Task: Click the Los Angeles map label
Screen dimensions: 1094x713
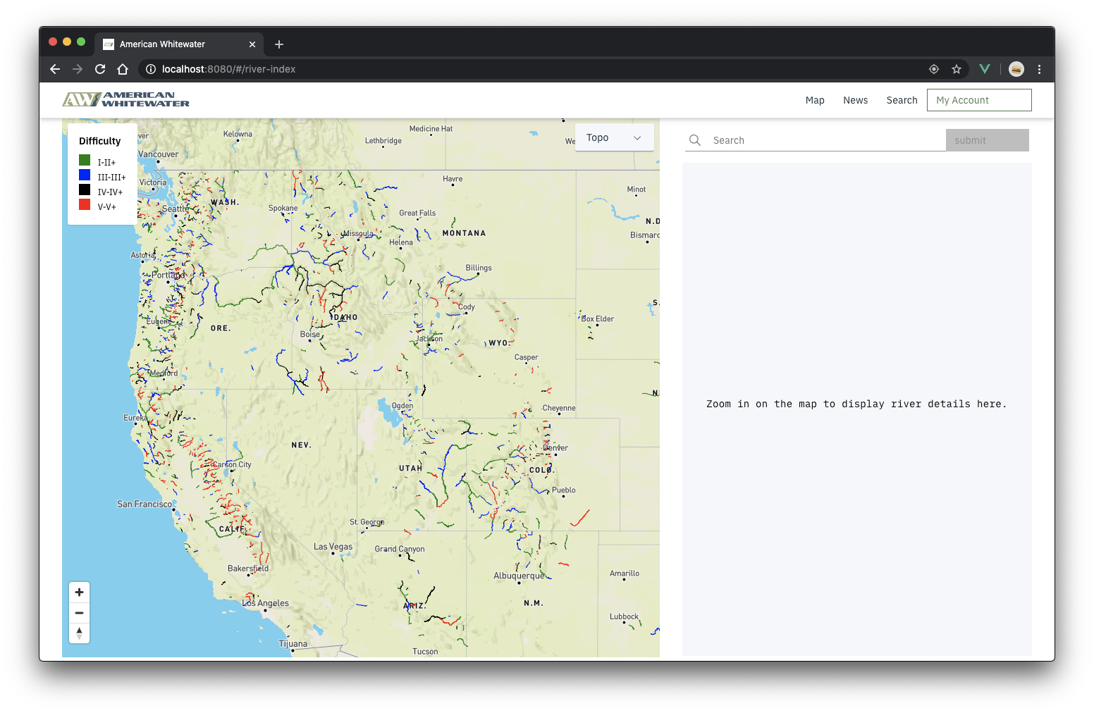Action: [265, 603]
